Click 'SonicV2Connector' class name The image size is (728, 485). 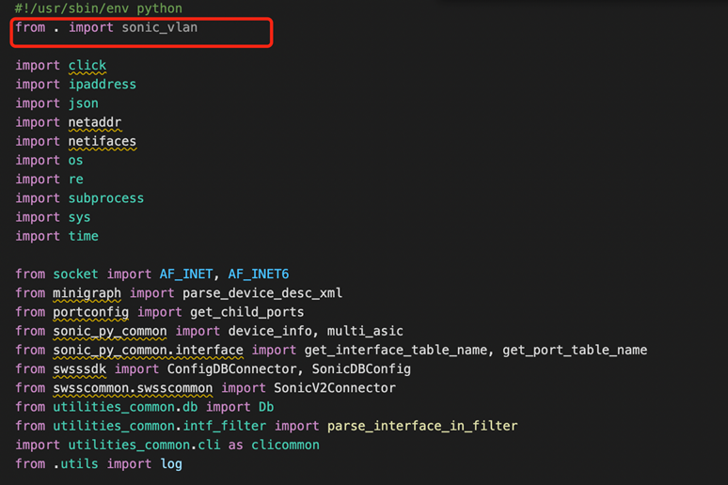(x=335, y=388)
